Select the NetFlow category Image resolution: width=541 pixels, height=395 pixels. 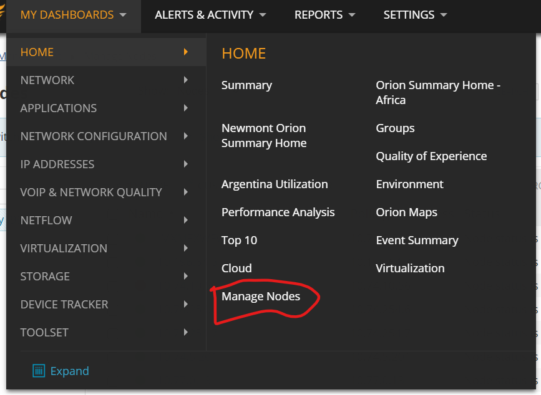click(x=106, y=221)
